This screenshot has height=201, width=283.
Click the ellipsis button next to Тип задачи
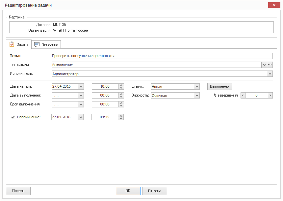(270, 65)
